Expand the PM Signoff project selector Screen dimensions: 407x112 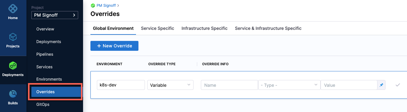click(55, 15)
